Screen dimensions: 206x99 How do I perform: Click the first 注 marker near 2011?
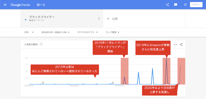(43, 83)
